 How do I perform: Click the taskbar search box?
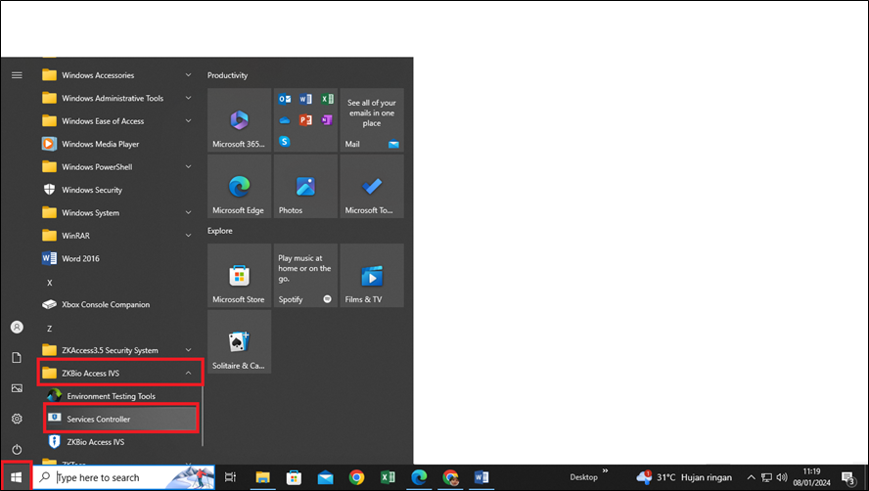(x=122, y=477)
